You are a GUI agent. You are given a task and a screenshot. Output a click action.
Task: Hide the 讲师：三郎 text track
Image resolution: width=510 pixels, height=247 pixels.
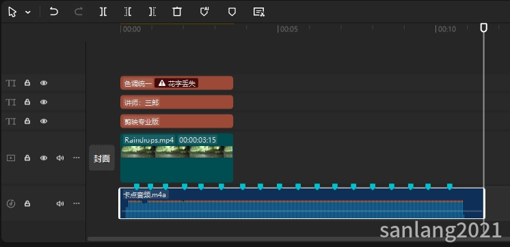44,102
